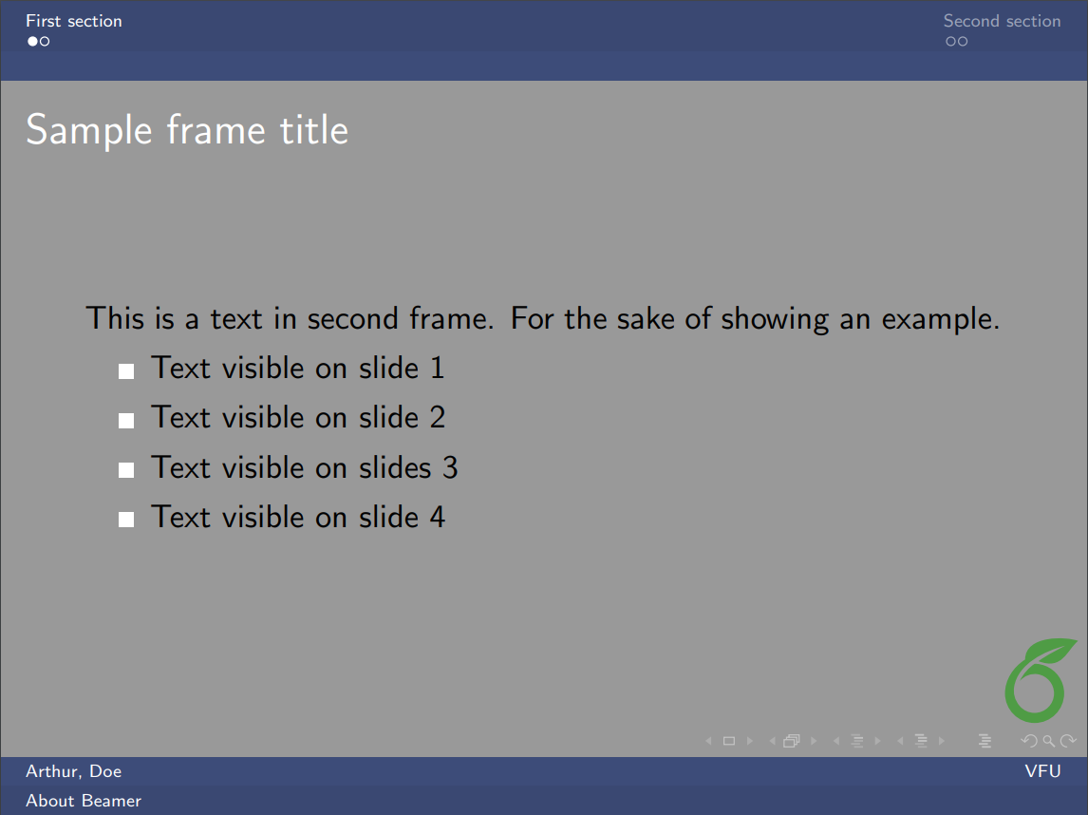1088x815 pixels.
Task: Click the go back curved arrow icon
Action: (1029, 741)
